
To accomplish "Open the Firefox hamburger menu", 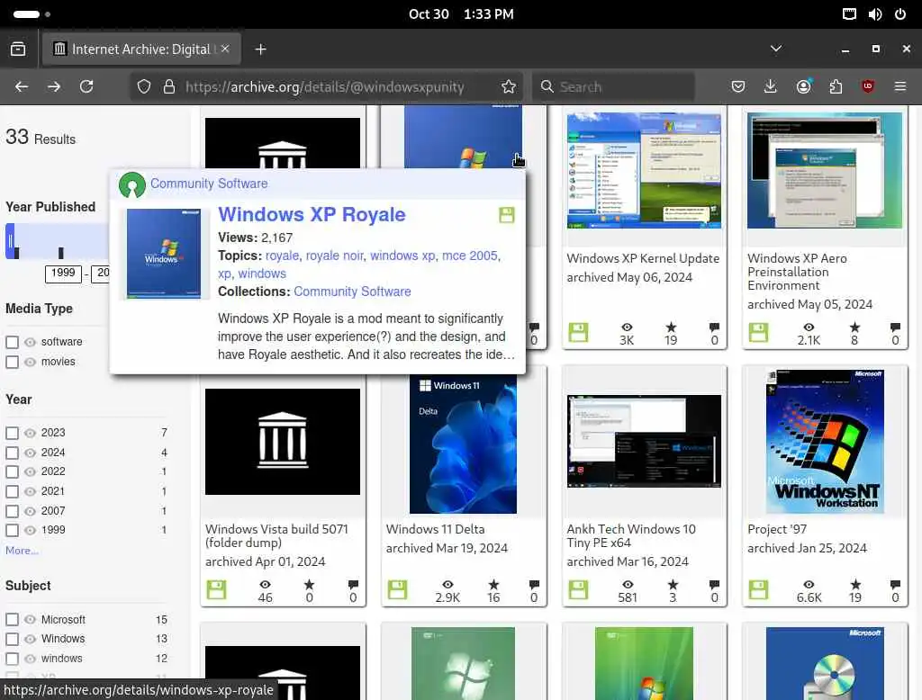I will [x=900, y=86].
